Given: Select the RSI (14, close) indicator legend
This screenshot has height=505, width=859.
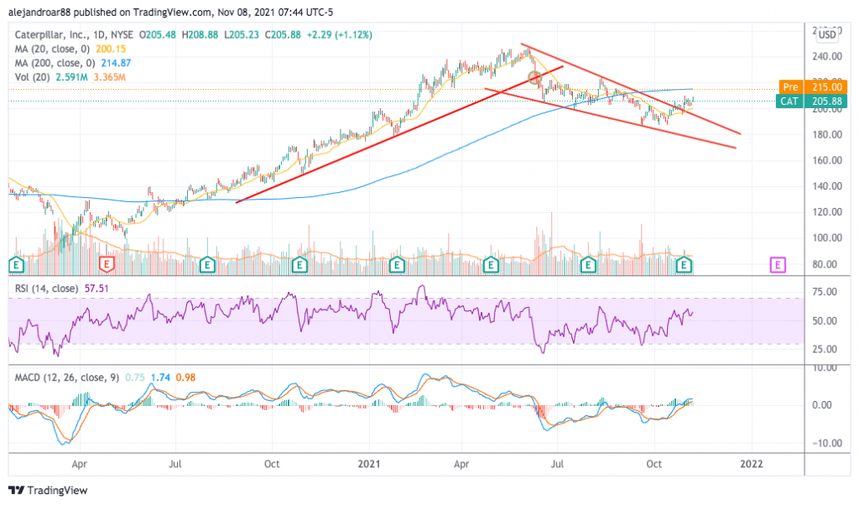Looking at the screenshot, I should coord(47,288).
